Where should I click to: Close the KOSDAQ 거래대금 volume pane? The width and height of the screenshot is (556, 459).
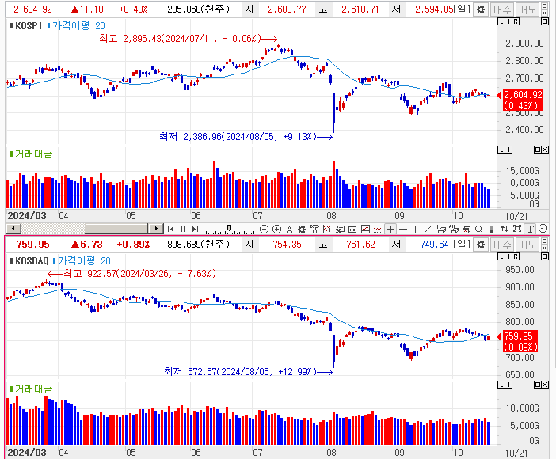click(x=545, y=384)
